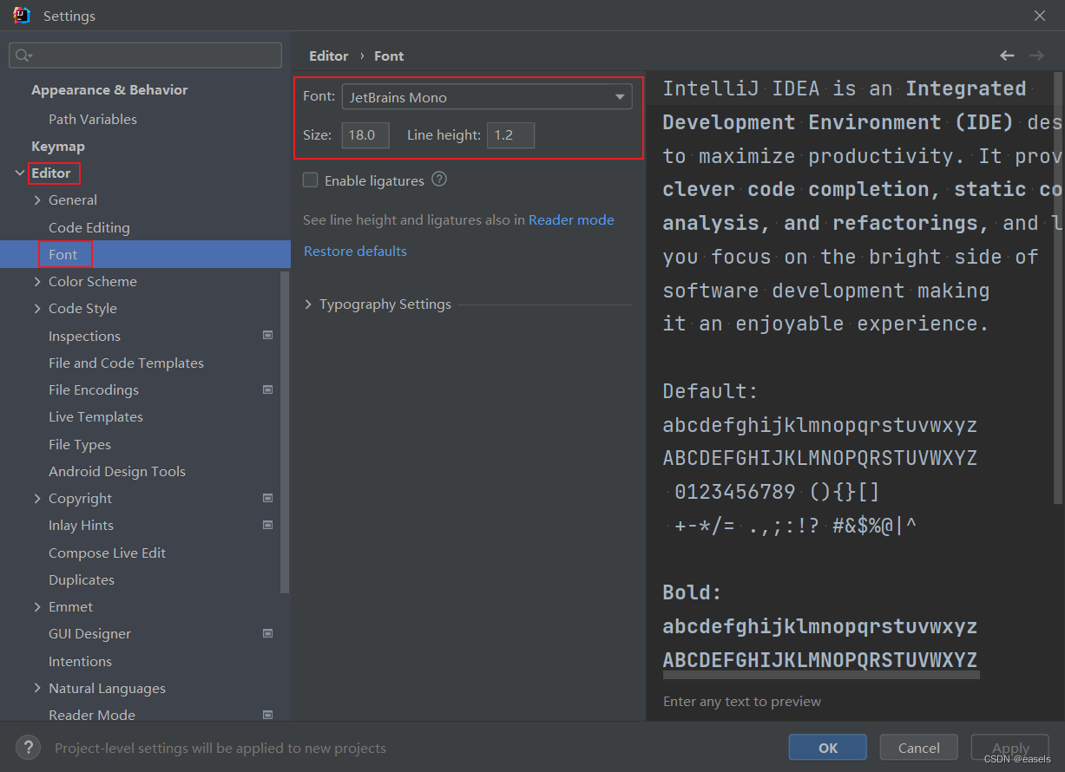Select Path Variables settings item
The height and width of the screenshot is (772, 1065).
click(93, 119)
